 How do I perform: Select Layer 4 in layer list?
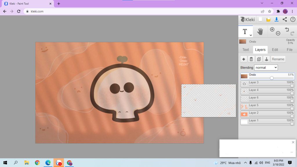click(x=267, y=91)
